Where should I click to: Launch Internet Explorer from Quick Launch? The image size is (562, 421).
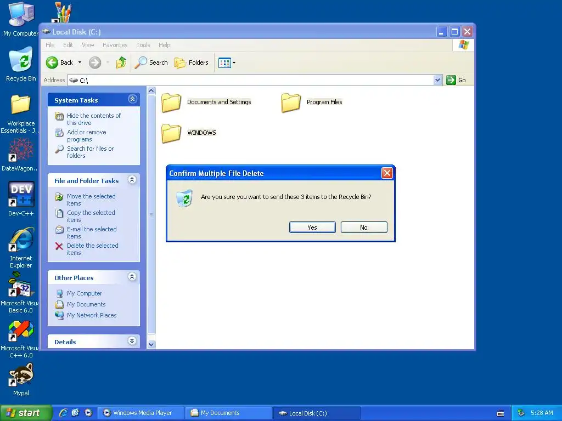(x=64, y=413)
